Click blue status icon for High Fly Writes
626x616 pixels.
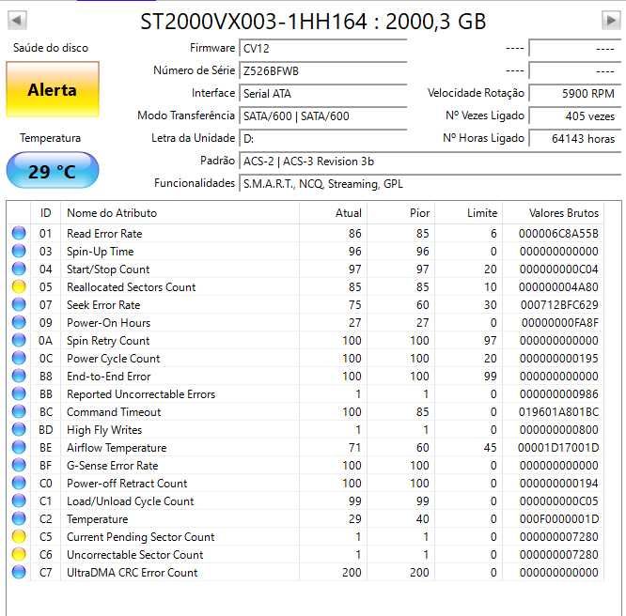point(19,429)
